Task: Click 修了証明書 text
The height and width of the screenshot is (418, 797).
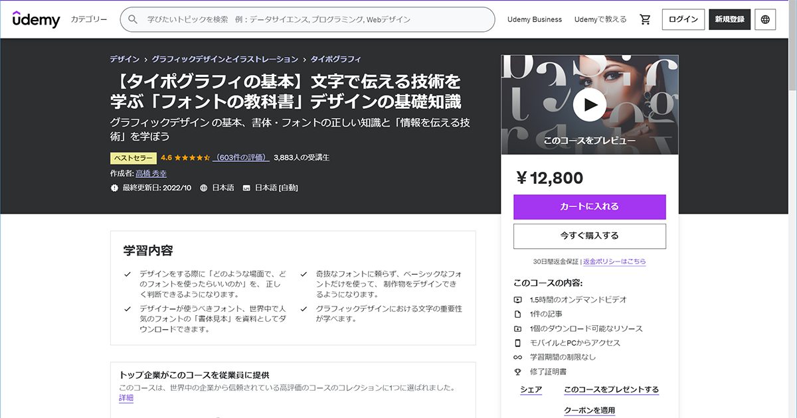Action: click(549, 372)
